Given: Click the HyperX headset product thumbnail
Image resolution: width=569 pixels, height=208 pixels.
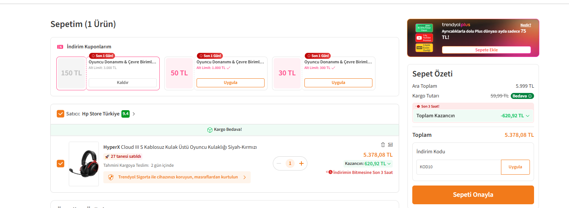Looking at the screenshot, I should click(84, 164).
